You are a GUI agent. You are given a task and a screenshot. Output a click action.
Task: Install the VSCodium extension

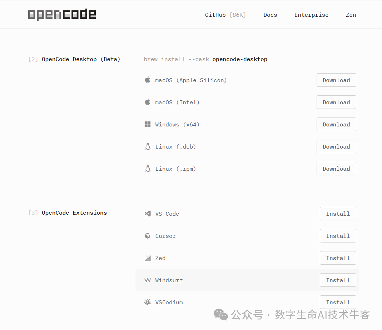pos(338,302)
